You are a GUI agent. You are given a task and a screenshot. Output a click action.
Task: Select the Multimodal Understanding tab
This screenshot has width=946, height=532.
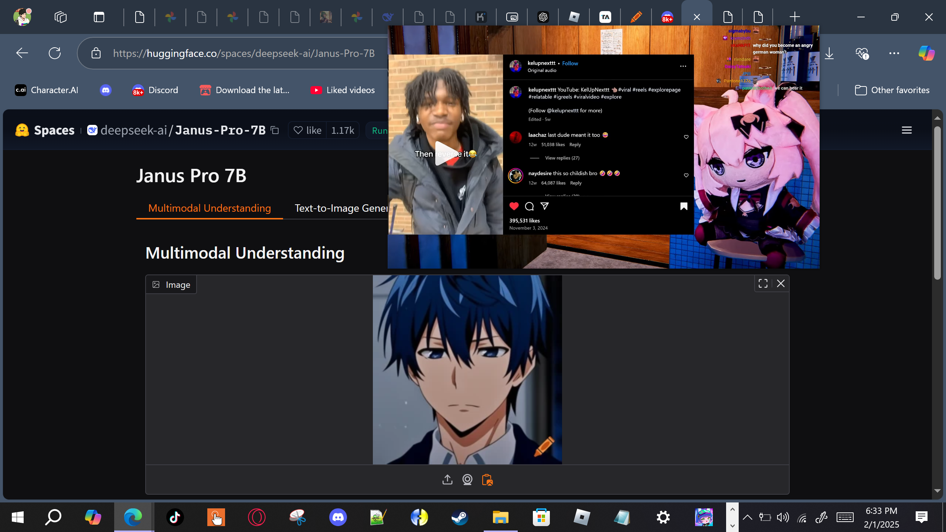pyautogui.click(x=210, y=208)
